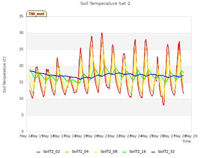
Task: Click the May 21 red peak at 30 degrees
Action: tap(102, 33)
